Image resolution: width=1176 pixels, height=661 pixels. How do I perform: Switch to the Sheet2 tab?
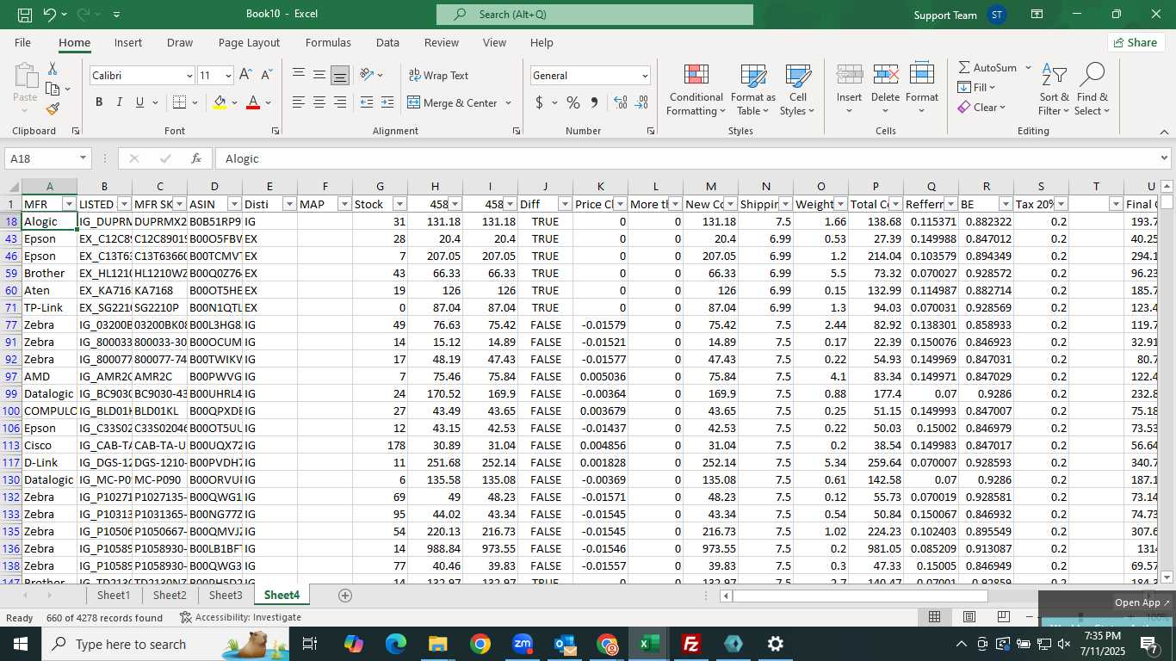coord(170,595)
